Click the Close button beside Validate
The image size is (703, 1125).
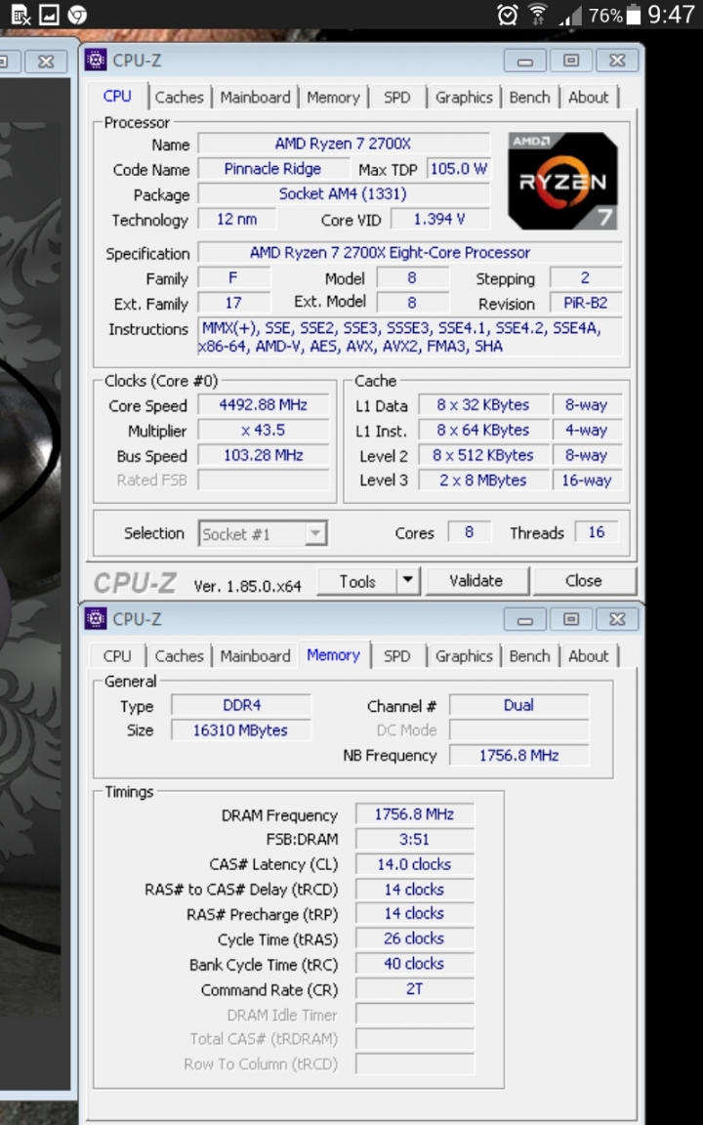point(584,580)
